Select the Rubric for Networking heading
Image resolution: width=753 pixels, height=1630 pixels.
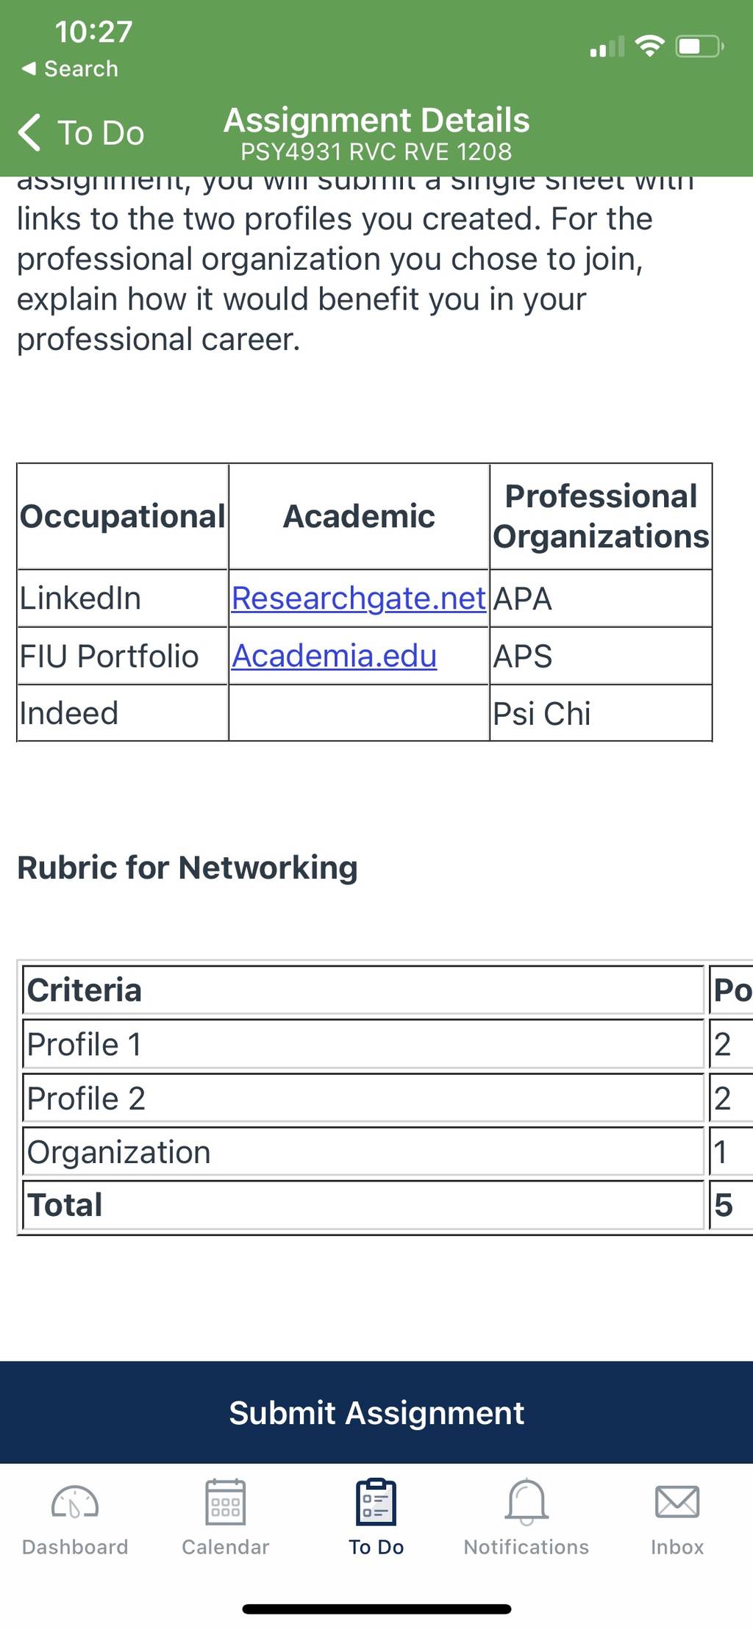pos(188,868)
